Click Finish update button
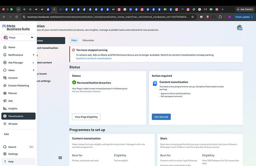The width and height of the screenshot is (256, 166). click(x=244, y=17)
